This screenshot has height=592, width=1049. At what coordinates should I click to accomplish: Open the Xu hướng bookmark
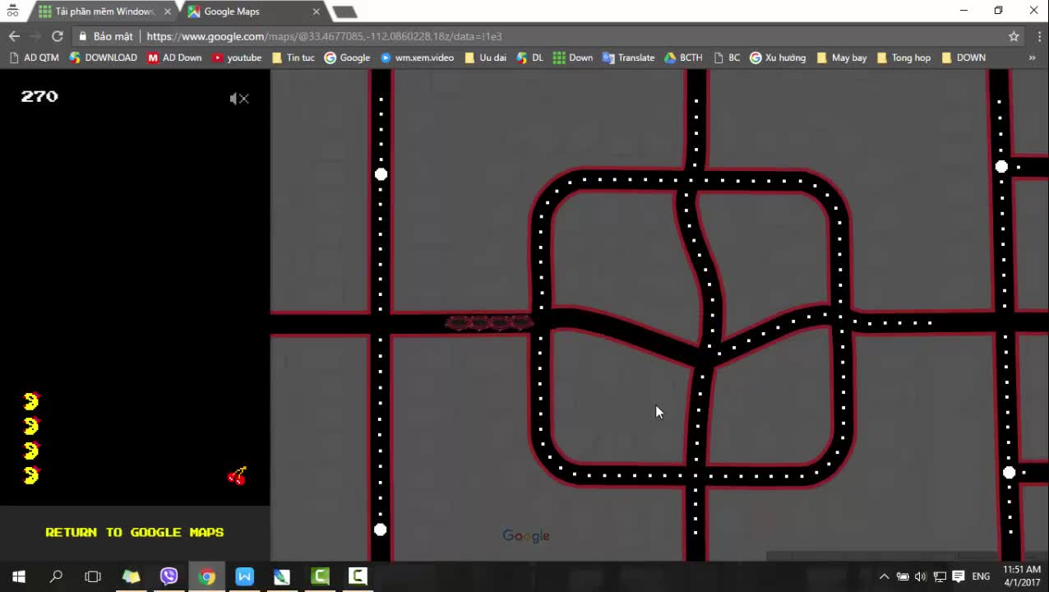point(778,58)
